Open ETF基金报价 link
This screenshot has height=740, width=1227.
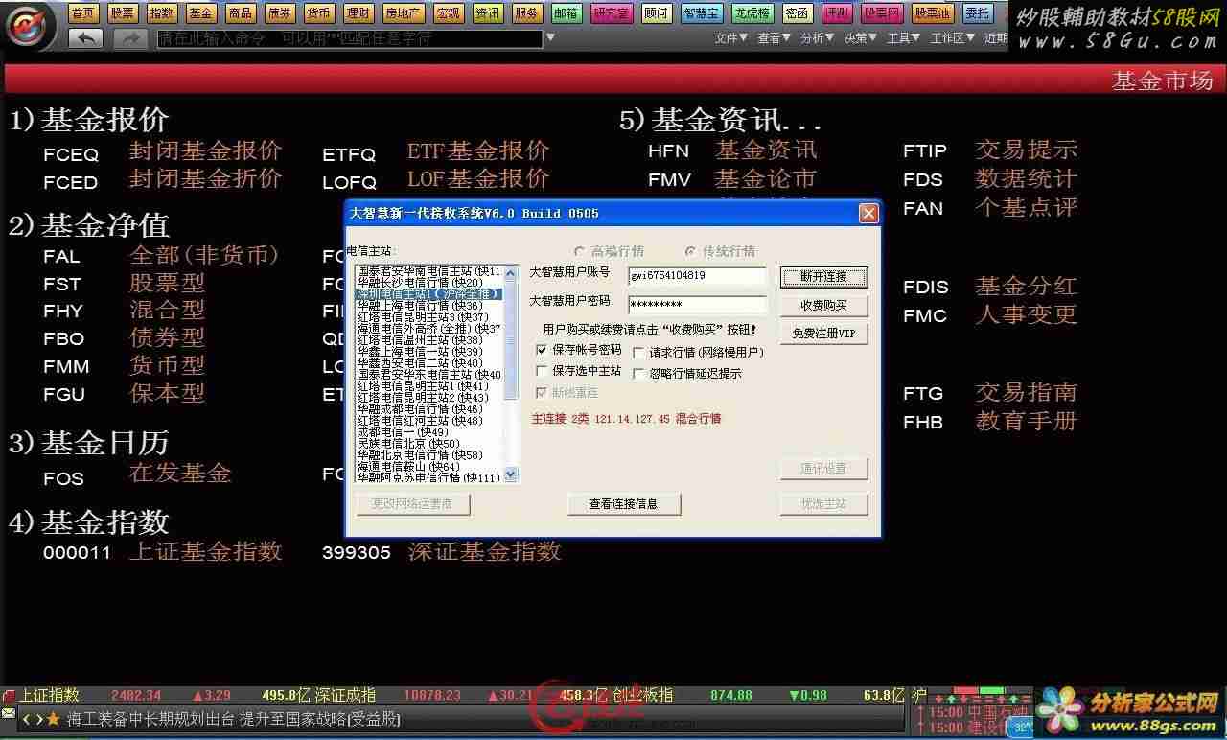pyautogui.click(x=477, y=151)
